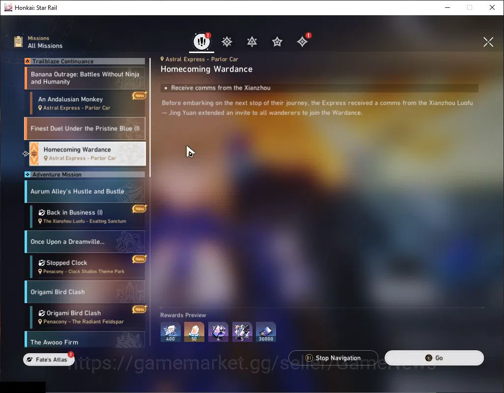Click New badge on Origami Bird Clash
The image size is (504, 393).
[x=140, y=309]
